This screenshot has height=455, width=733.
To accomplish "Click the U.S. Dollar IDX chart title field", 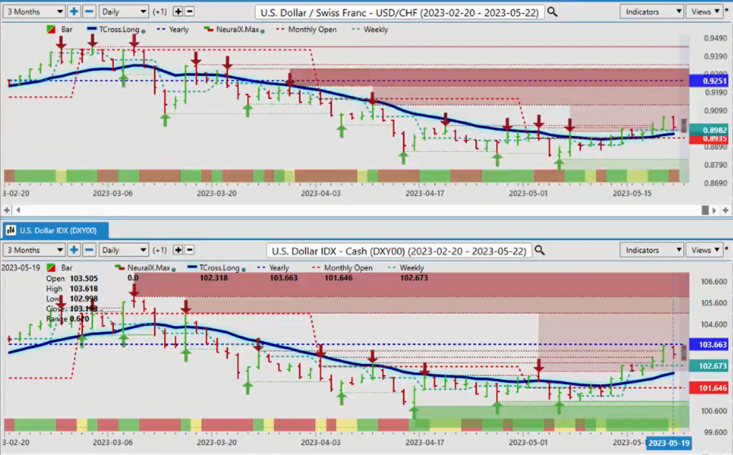I will tap(399, 251).
